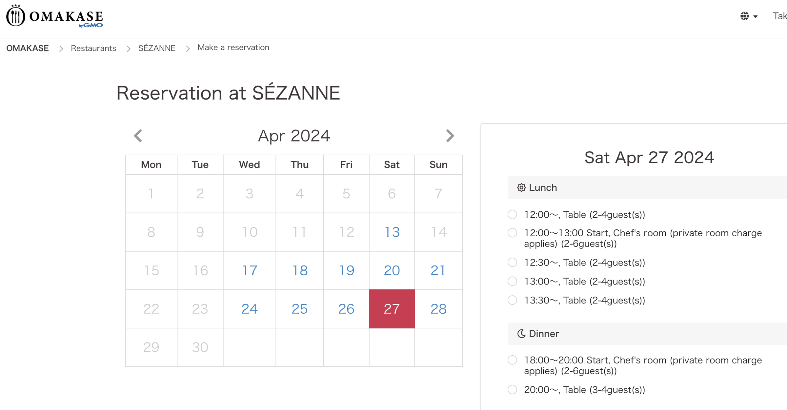Go to OMAKASE breadcrumb home
This screenshot has height=410, width=787.
click(28, 48)
